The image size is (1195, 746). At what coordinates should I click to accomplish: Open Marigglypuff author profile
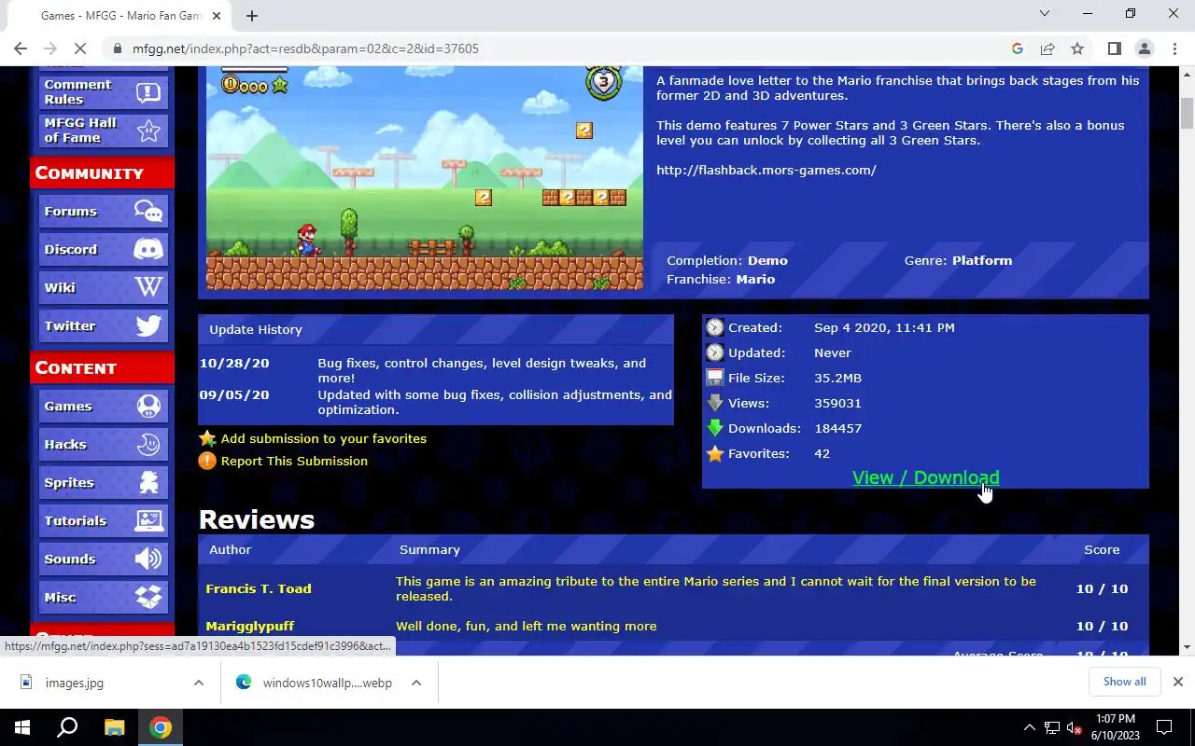point(249,626)
